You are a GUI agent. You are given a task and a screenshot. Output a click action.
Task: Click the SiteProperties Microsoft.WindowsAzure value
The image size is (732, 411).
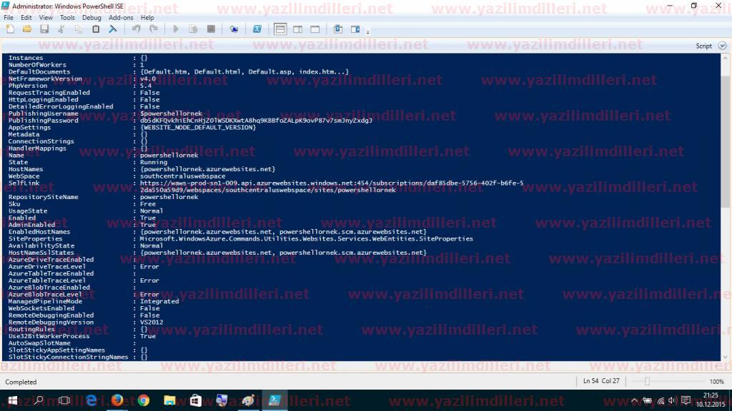[306, 238]
